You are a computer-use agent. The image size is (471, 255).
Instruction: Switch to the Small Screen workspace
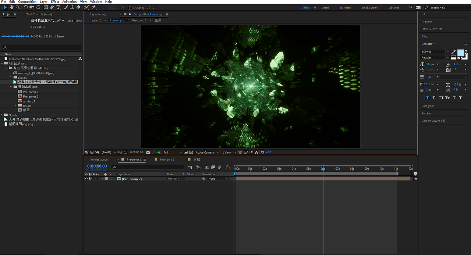coord(369,8)
